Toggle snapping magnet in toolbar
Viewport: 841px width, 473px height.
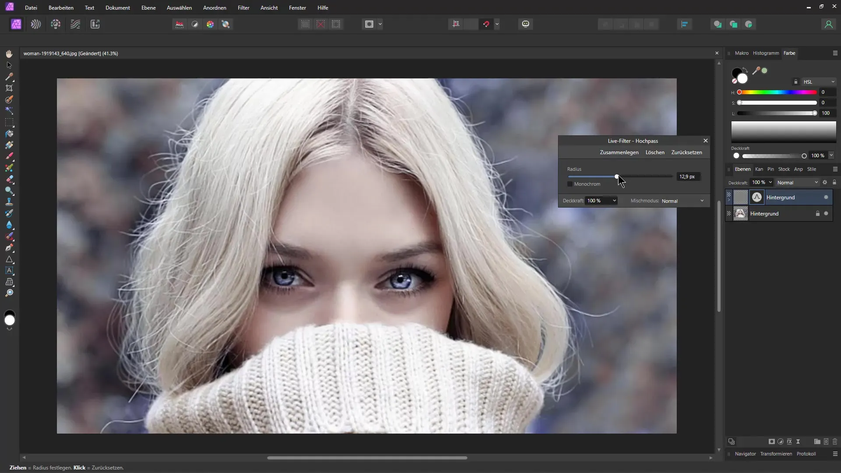(x=486, y=24)
